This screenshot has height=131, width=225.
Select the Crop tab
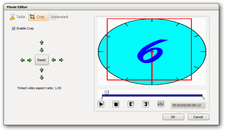pos(38,17)
